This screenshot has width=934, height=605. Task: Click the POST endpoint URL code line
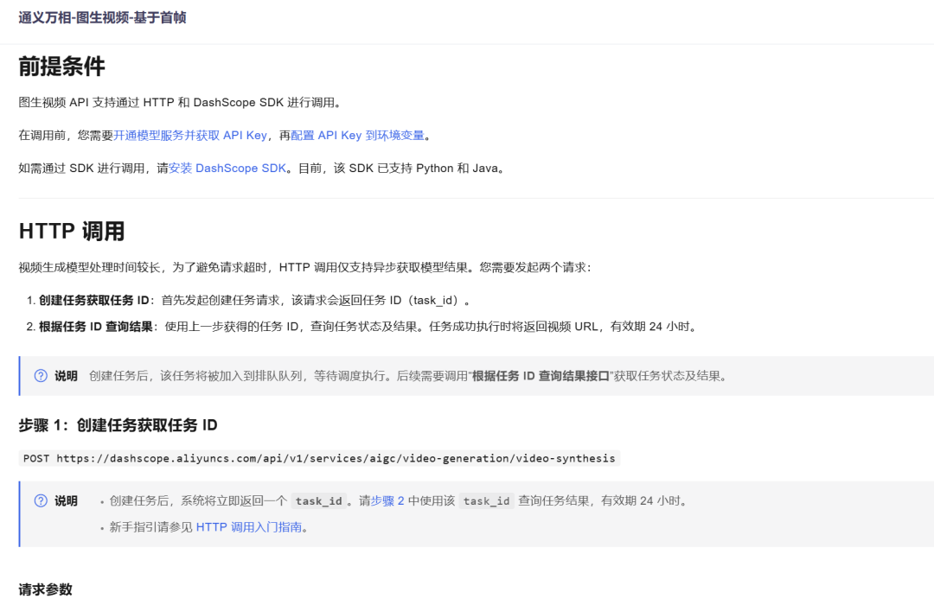tap(319, 458)
